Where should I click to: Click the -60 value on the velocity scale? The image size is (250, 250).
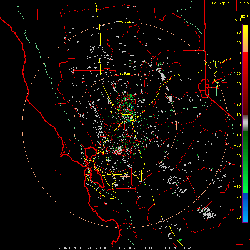tap(237, 187)
